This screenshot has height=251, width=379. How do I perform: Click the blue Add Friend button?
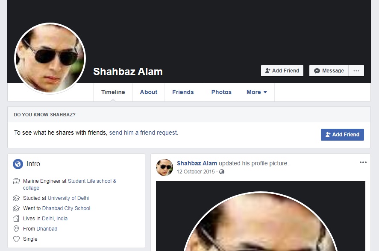(x=342, y=135)
